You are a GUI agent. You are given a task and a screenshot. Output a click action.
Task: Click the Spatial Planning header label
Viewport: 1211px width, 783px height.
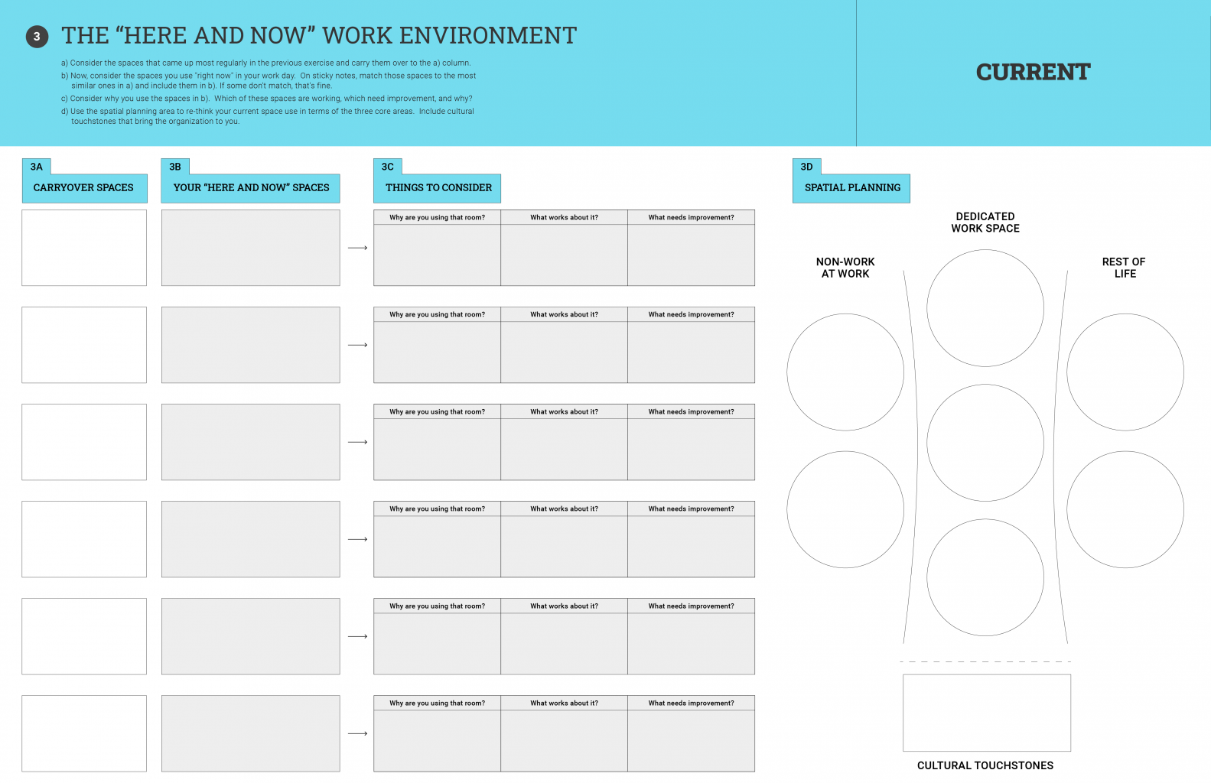click(851, 188)
